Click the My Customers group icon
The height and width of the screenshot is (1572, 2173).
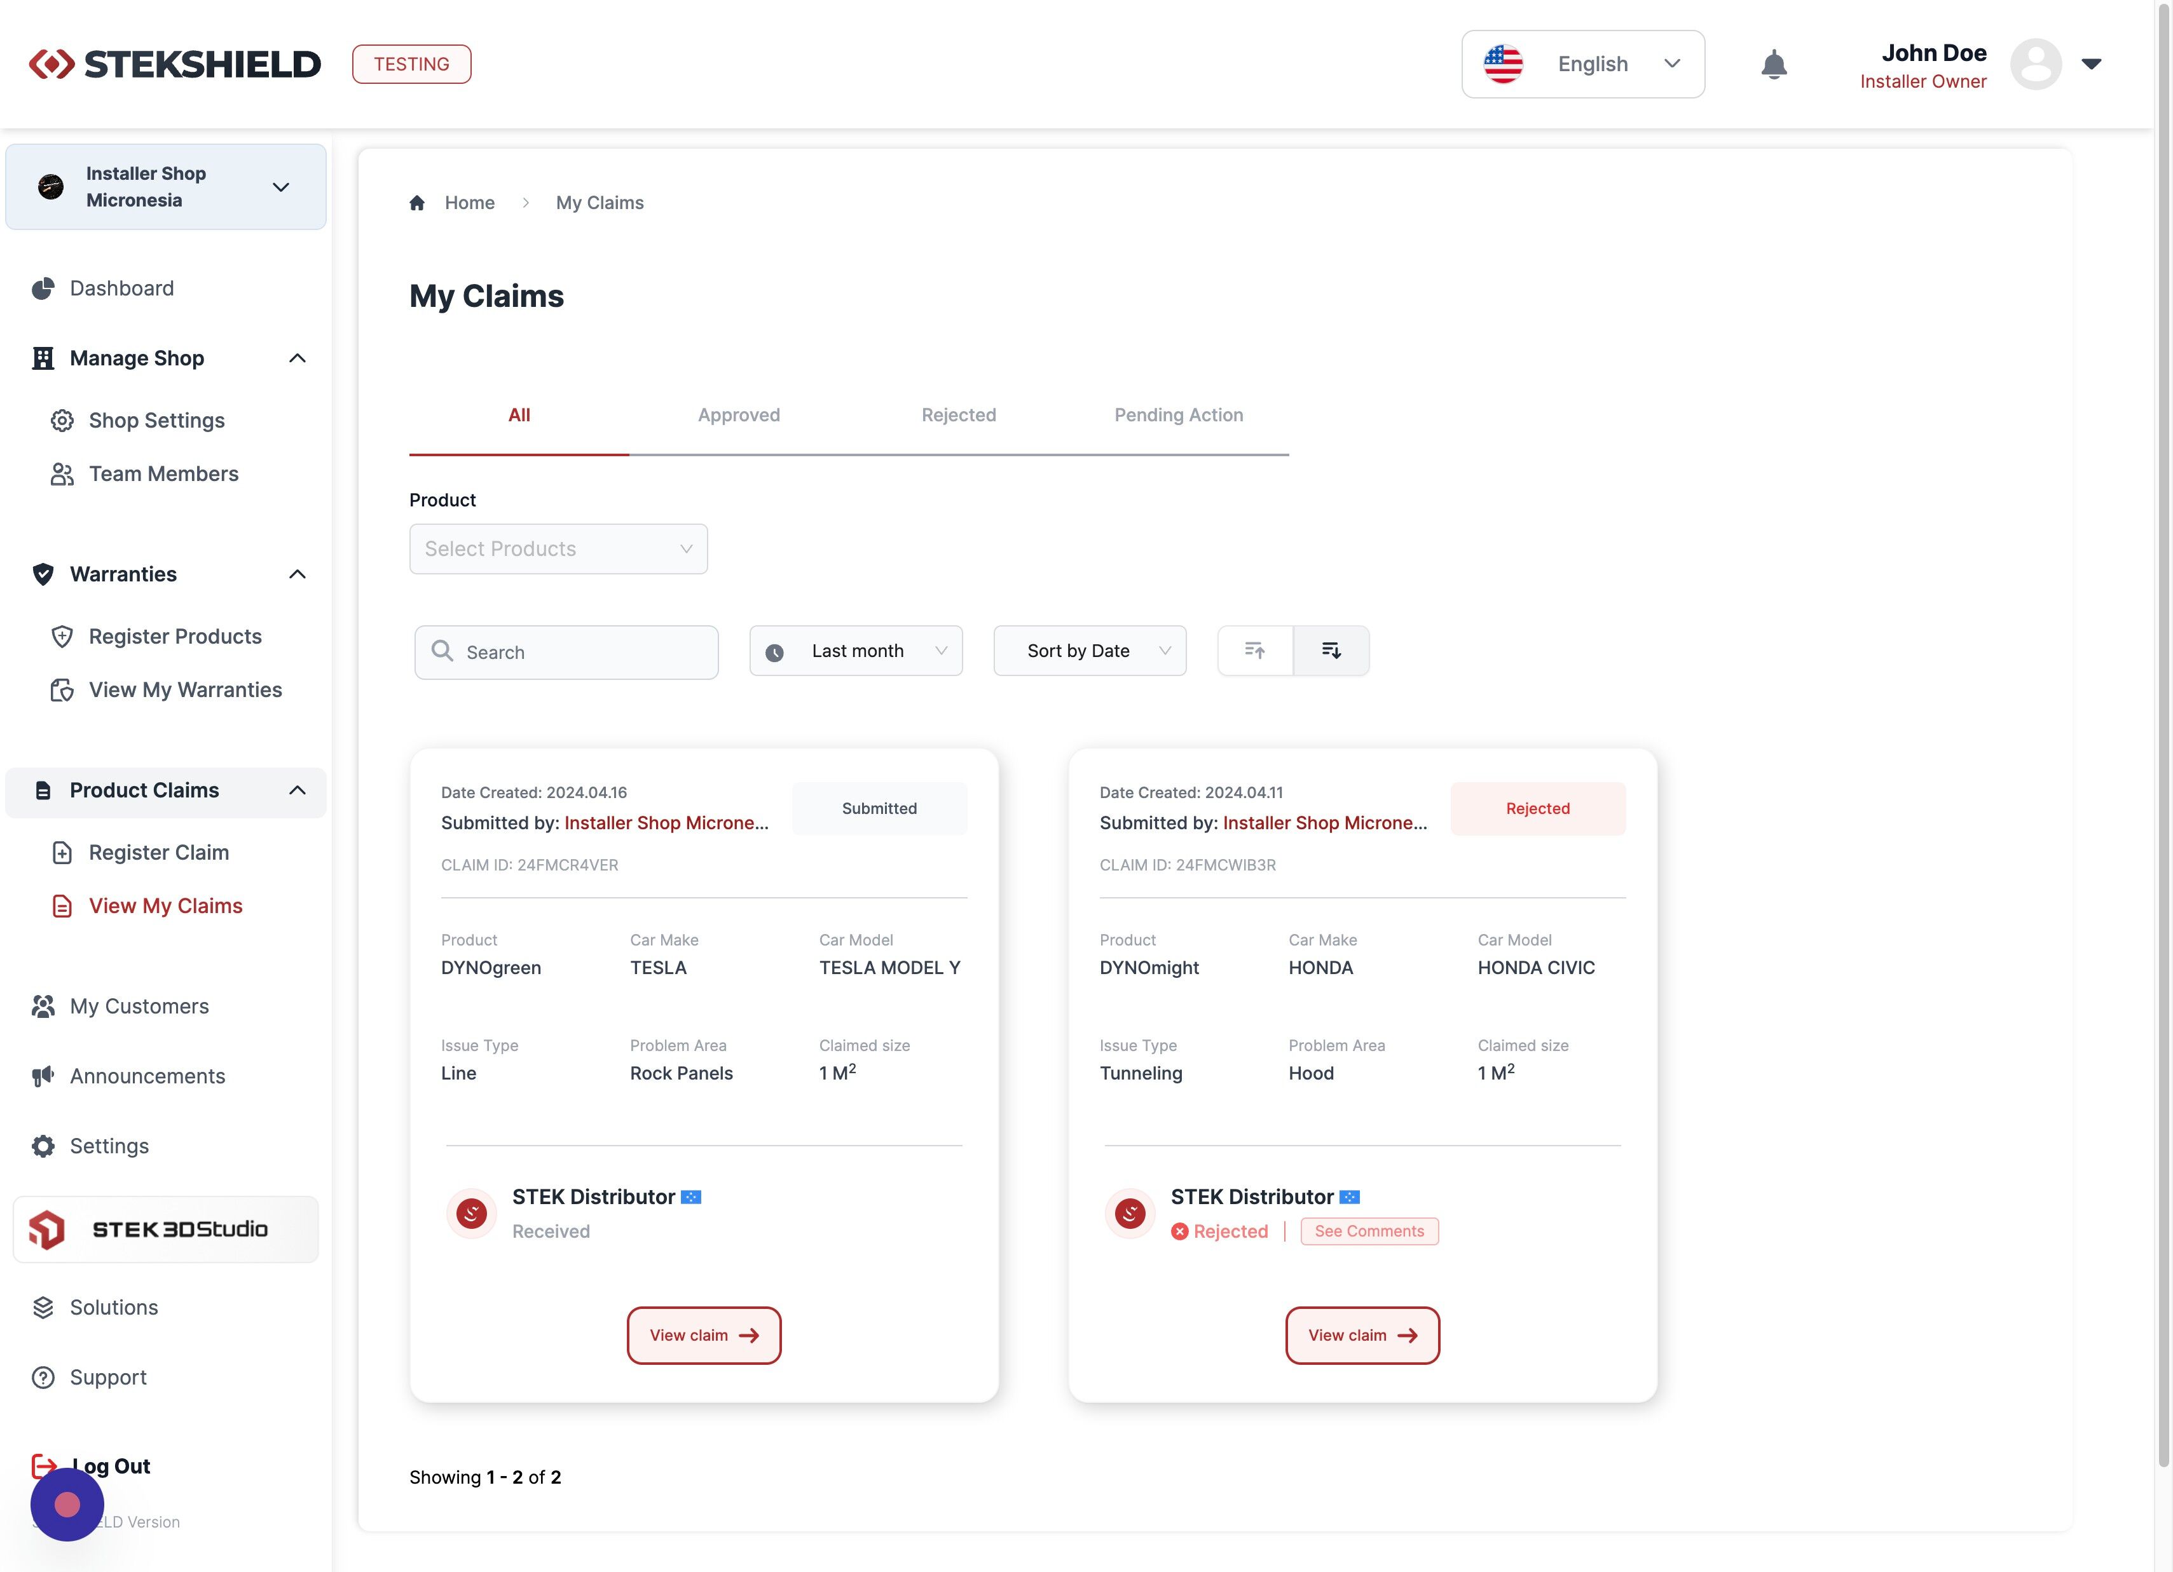click(x=43, y=1006)
